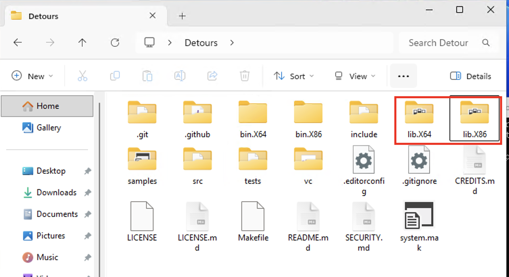Select Downloads in the navigation pane
This screenshot has height=277, width=509.
(x=56, y=193)
